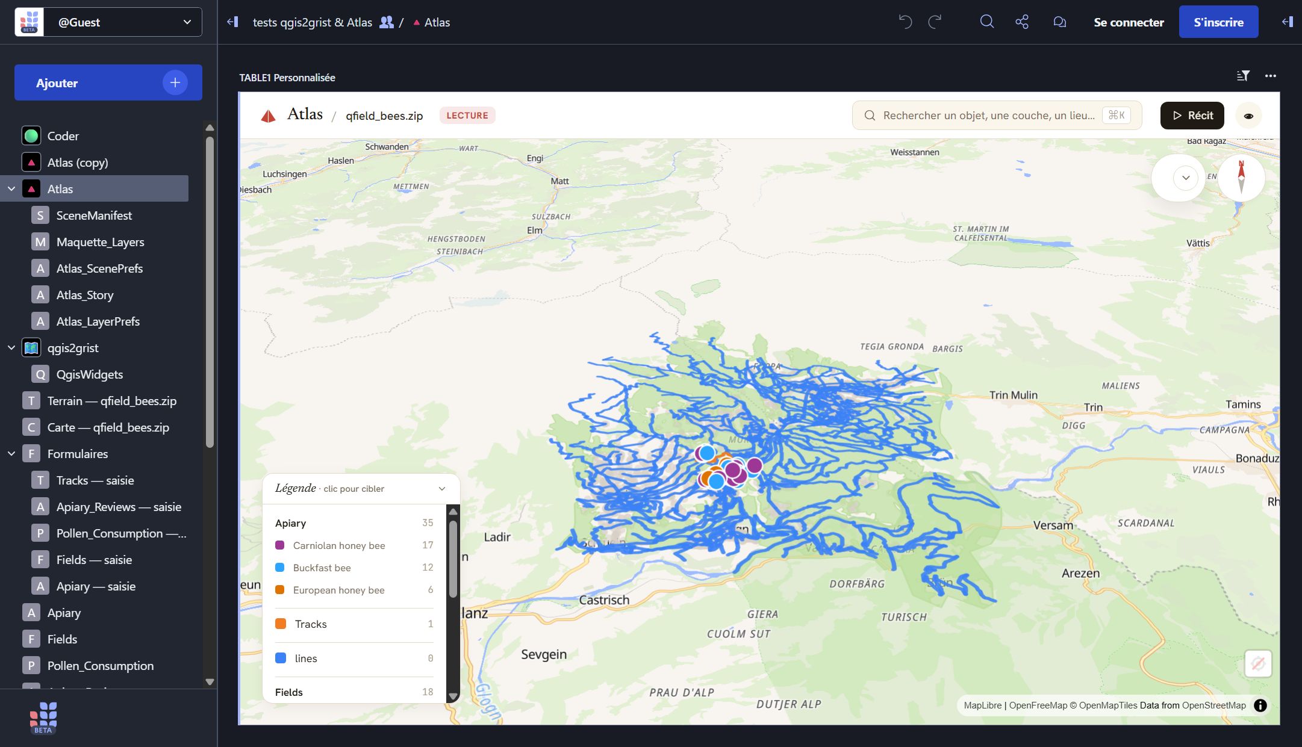
Task: Open the widget three-dots menu
Action: tap(1271, 76)
